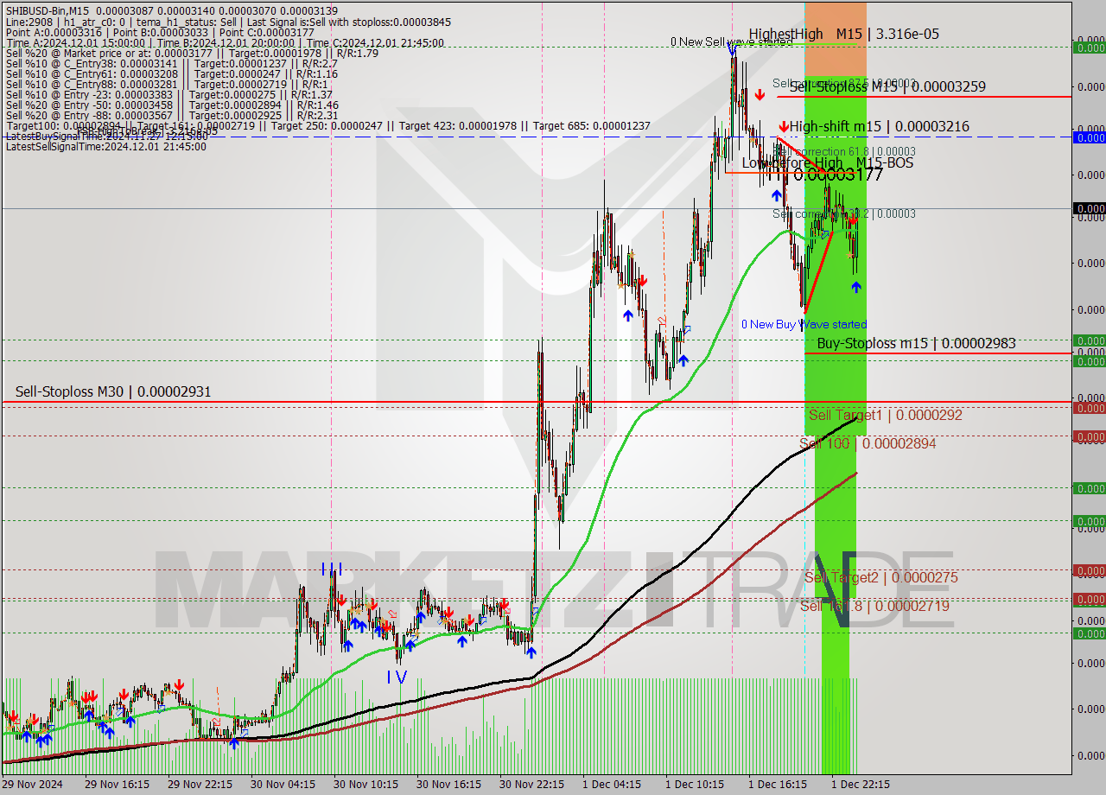Image resolution: width=1106 pixels, height=795 pixels.
Task: Click the red down arrow left of the Sell-Stoploss M15 label
Action: point(759,93)
